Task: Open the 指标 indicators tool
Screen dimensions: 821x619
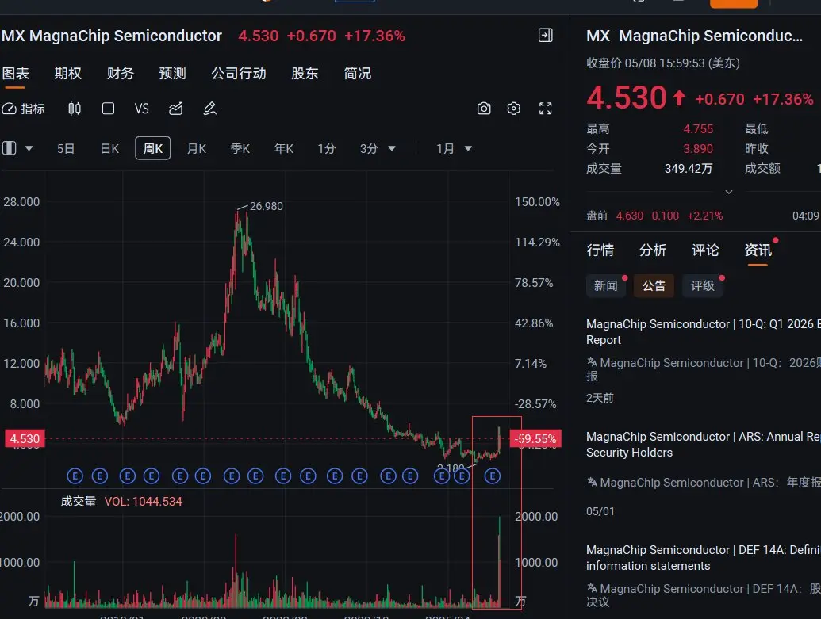Action: (x=24, y=109)
